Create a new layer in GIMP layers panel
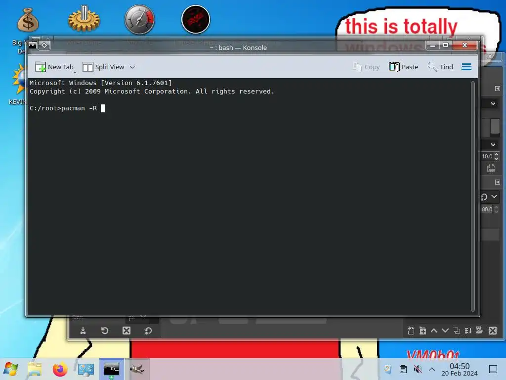 coord(411,331)
